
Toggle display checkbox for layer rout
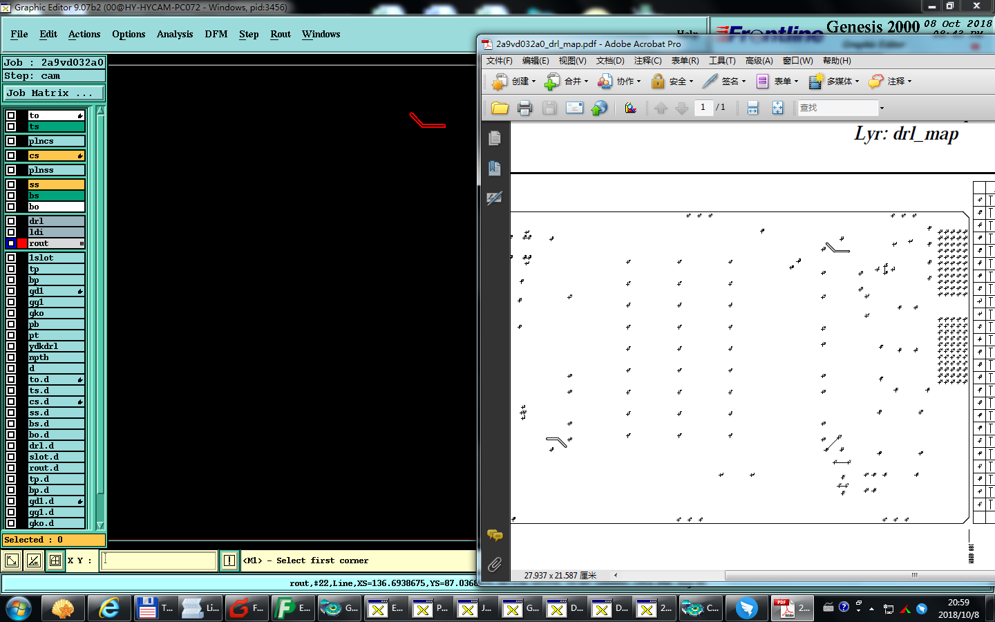[11, 243]
